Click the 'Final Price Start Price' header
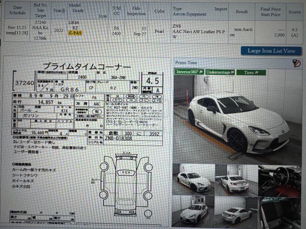Screen dimensions: 306x229 point(270,11)
